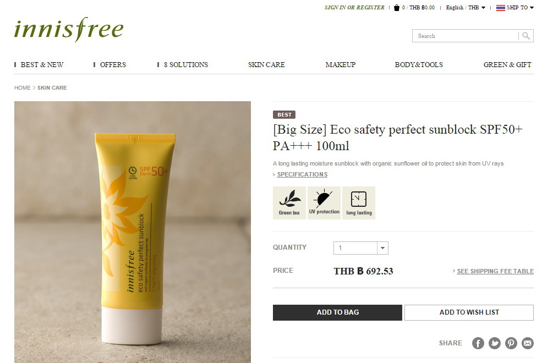This screenshot has height=363, width=553.
Task: Open the MAKEUP menu
Action: click(x=341, y=64)
